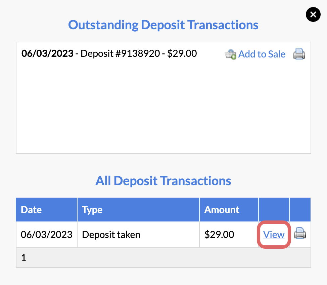Select the Date column header
Image resolution: width=327 pixels, height=285 pixels.
click(x=47, y=209)
